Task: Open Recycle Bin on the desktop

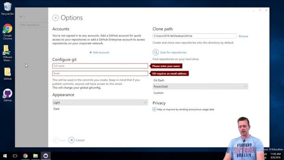Action: (8, 8)
